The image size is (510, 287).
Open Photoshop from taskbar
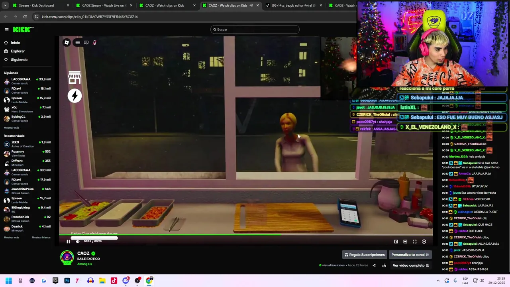[67, 281]
